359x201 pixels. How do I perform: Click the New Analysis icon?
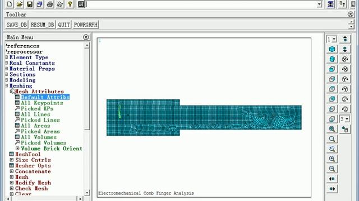10,4
